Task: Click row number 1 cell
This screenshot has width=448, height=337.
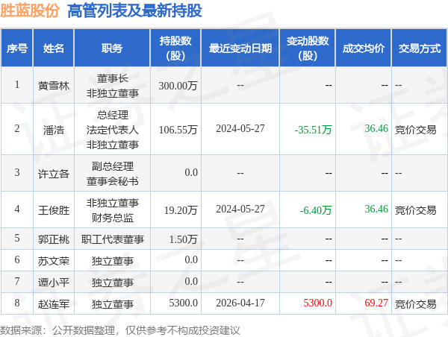Action: coord(17,84)
